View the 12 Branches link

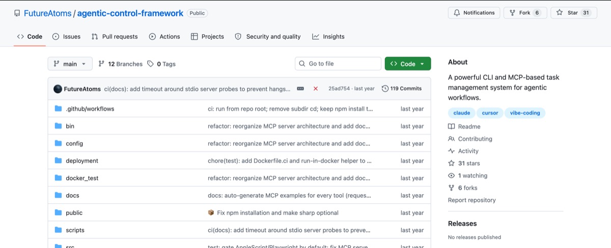[120, 64]
